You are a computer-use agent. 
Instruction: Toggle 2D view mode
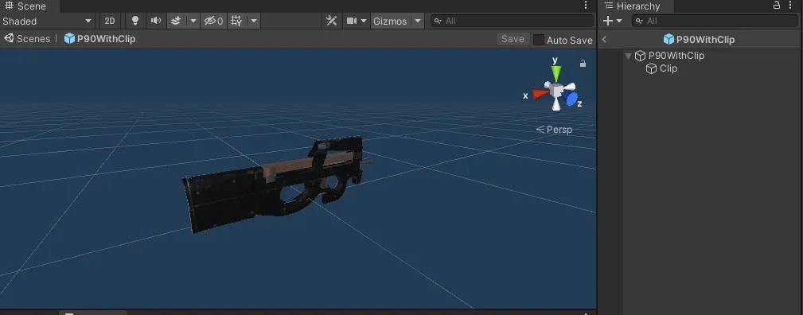(110, 21)
